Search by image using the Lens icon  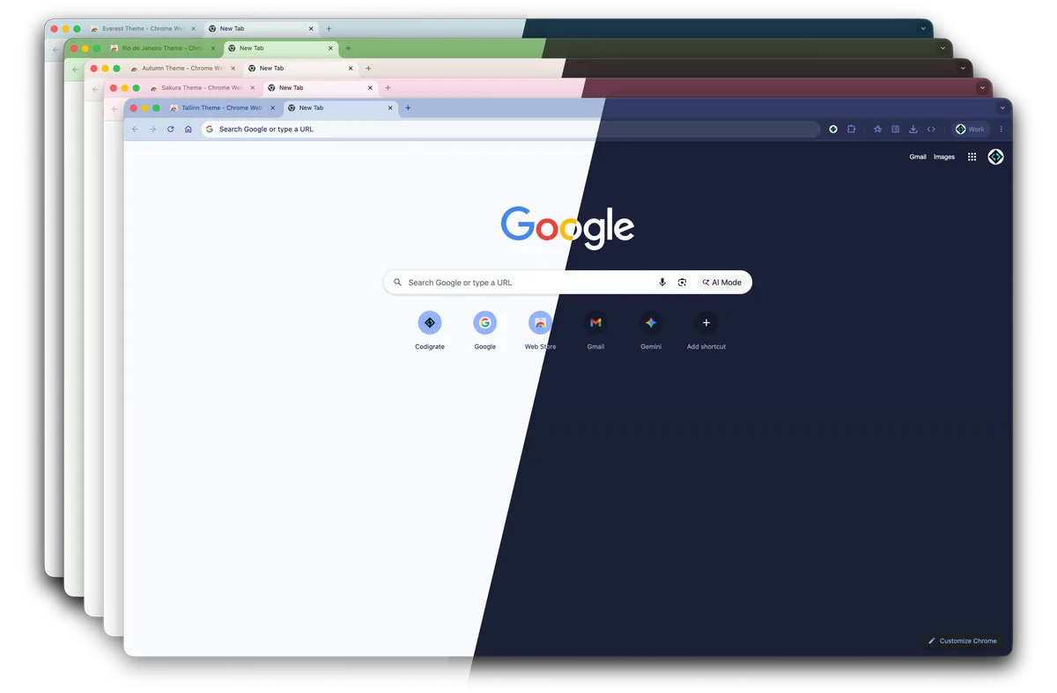click(682, 283)
